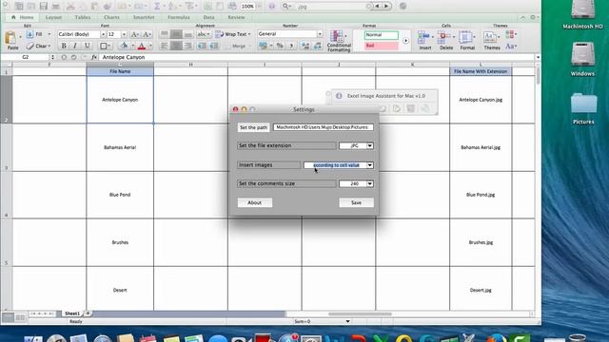Click the Set the path button
Image resolution: width=609 pixels, height=342 pixels.
pyautogui.click(x=254, y=127)
